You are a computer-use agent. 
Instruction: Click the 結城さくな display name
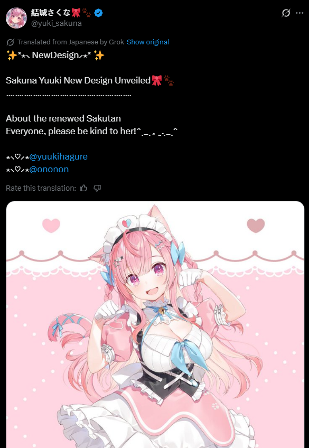[x=51, y=13]
